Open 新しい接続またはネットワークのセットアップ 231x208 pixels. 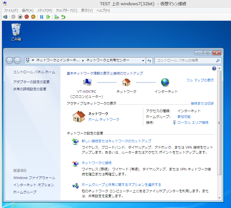point(116,141)
